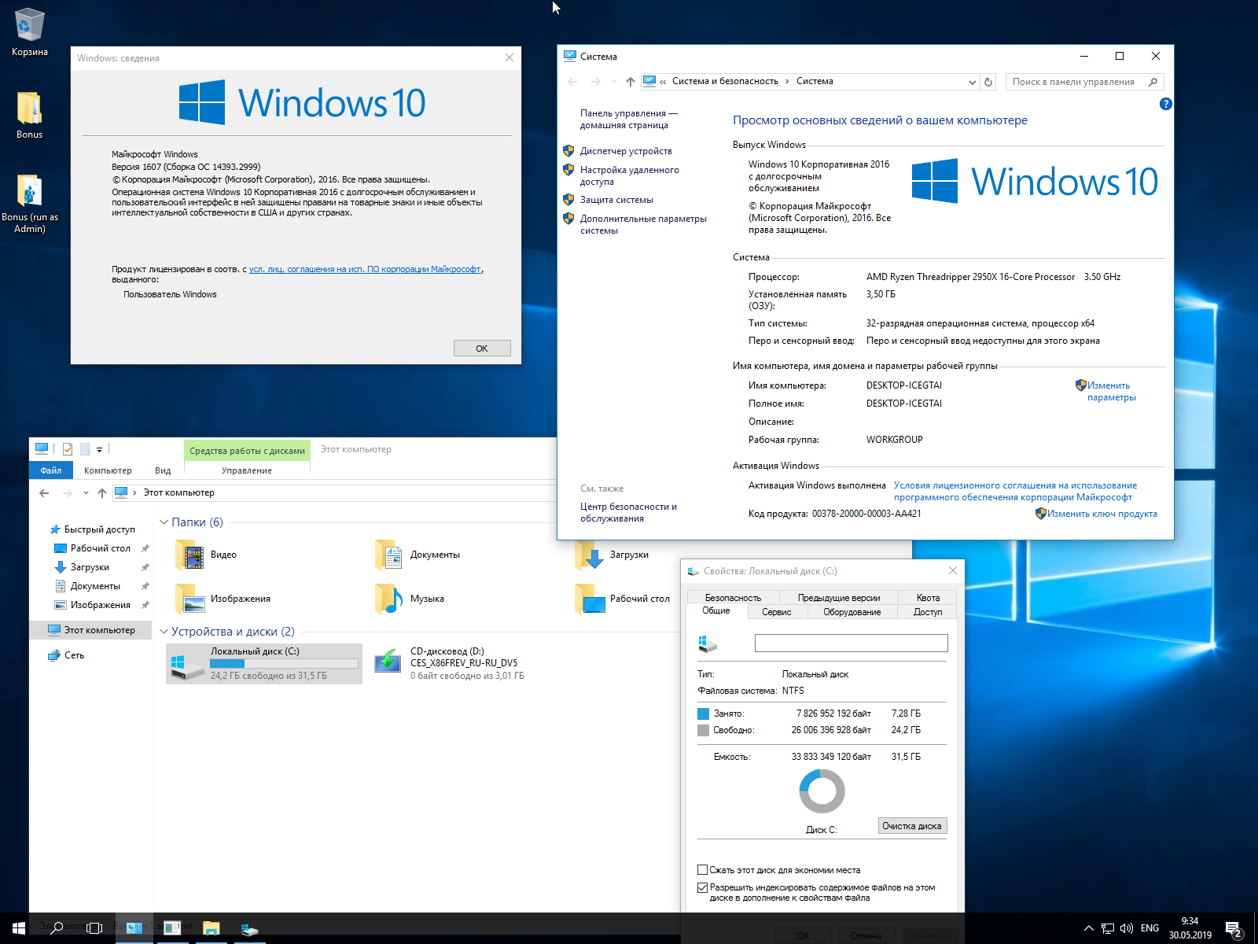Click the disk label input field
The height and width of the screenshot is (944, 1258).
pos(852,643)
